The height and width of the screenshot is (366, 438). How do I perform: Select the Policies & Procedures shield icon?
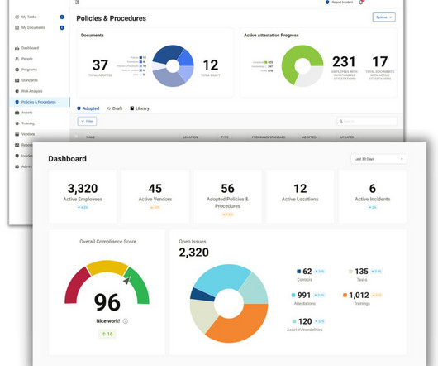[17, 102]
